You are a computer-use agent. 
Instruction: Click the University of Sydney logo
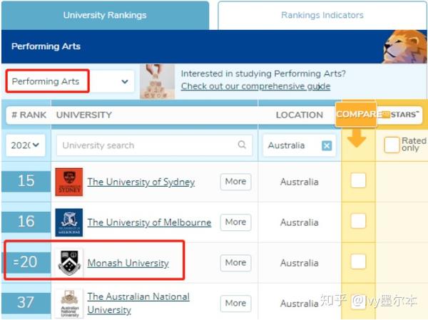(69, 182)
